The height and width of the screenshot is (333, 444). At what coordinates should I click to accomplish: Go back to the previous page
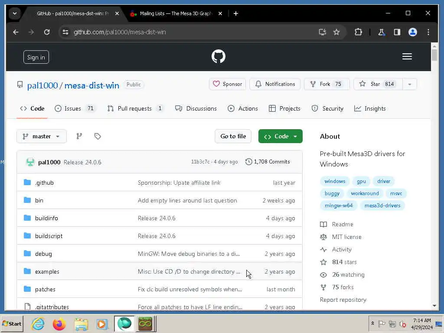click(16, 32)
